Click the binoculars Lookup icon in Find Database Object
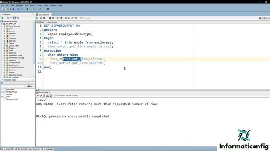 pos(29,86)
